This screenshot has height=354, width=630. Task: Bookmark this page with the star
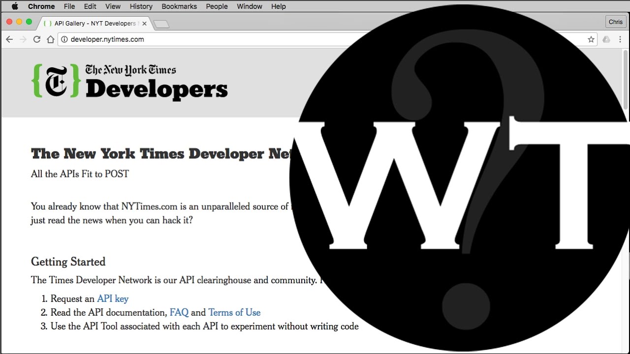[x=591, y=39]
